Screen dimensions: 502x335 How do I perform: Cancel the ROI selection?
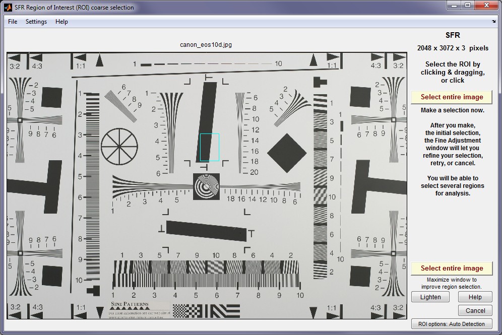coord(475,310)
